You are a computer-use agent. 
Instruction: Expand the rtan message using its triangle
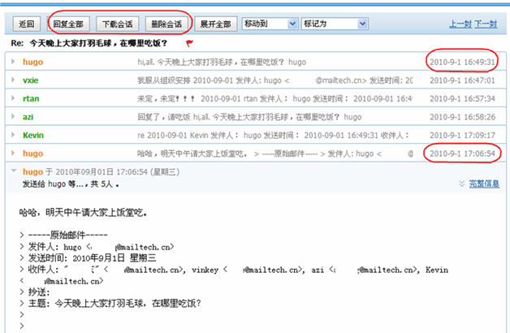[x=13, y=97]
